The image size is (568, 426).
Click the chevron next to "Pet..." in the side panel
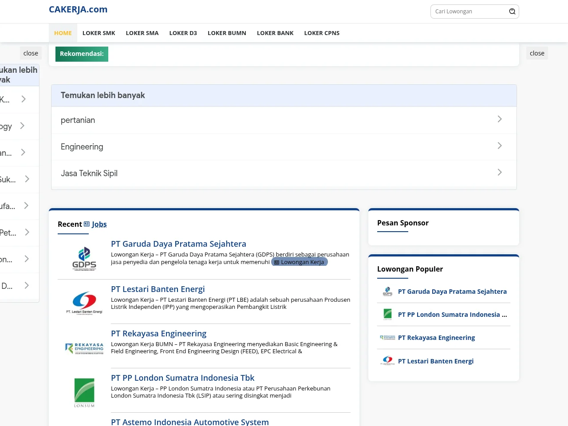(x=27, y=232)
